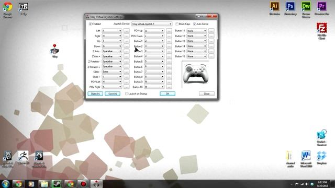Click the ellipsis button beside Button 11
The width and height of the screenshot is (335, 188).
(211, 31)
